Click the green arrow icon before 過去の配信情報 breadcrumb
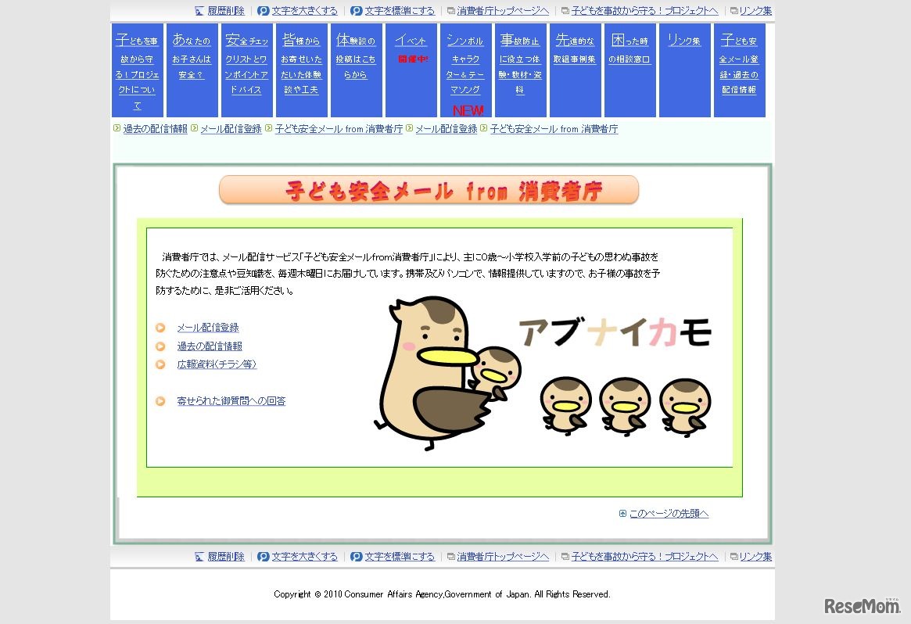Screen dimensions: 911x624 tap(117, 129)
